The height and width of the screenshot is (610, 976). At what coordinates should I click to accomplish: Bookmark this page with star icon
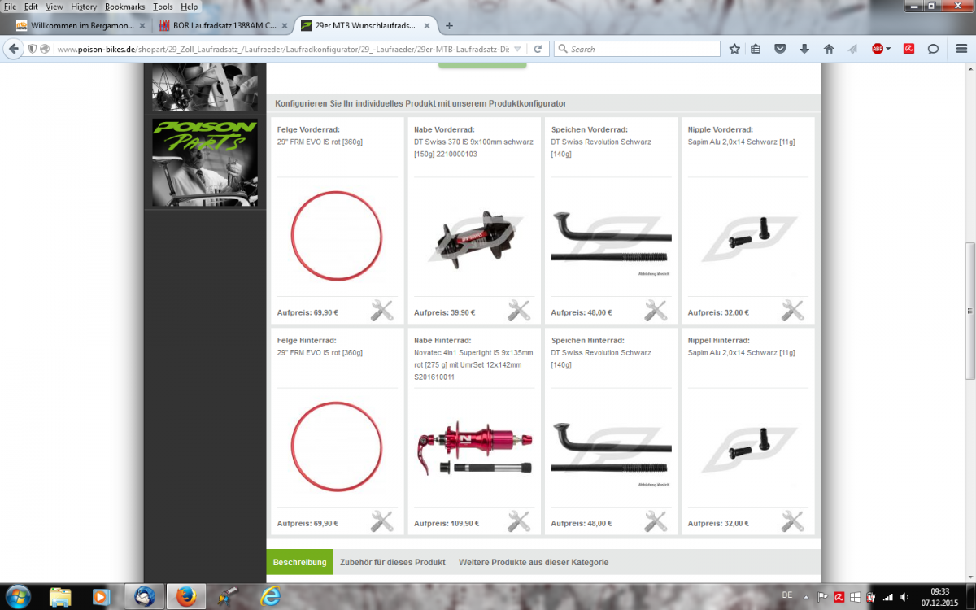734,49
